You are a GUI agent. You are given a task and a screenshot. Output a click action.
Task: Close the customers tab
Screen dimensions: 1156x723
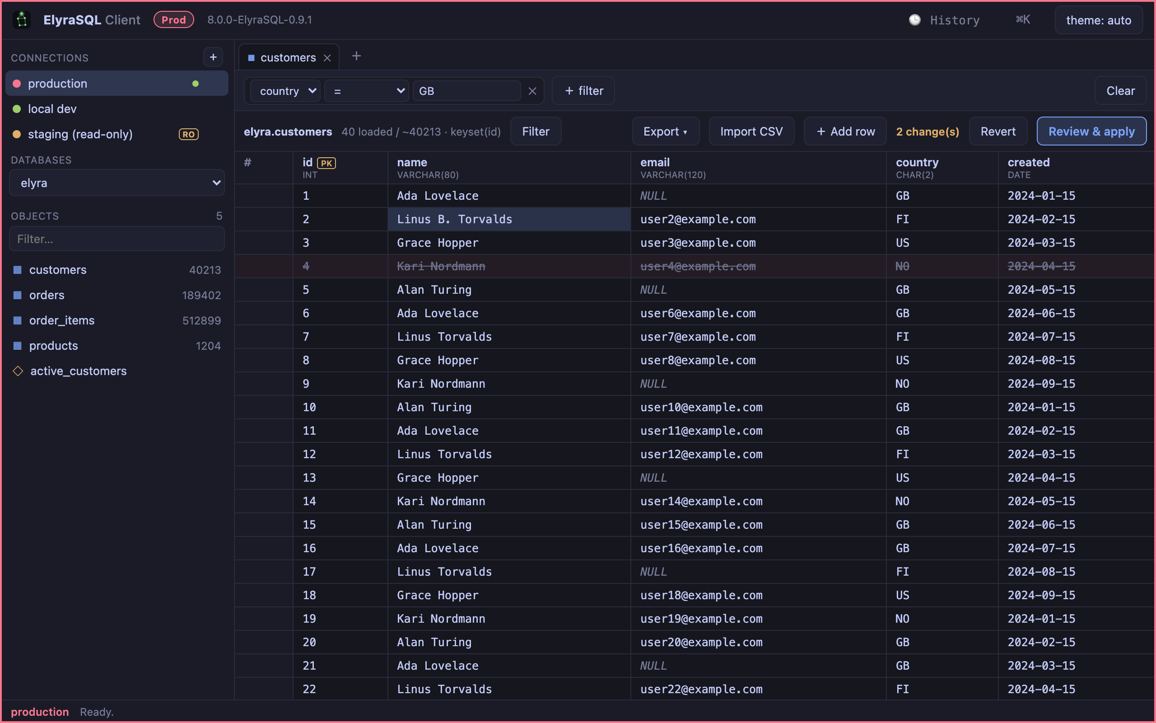point(327,58)
